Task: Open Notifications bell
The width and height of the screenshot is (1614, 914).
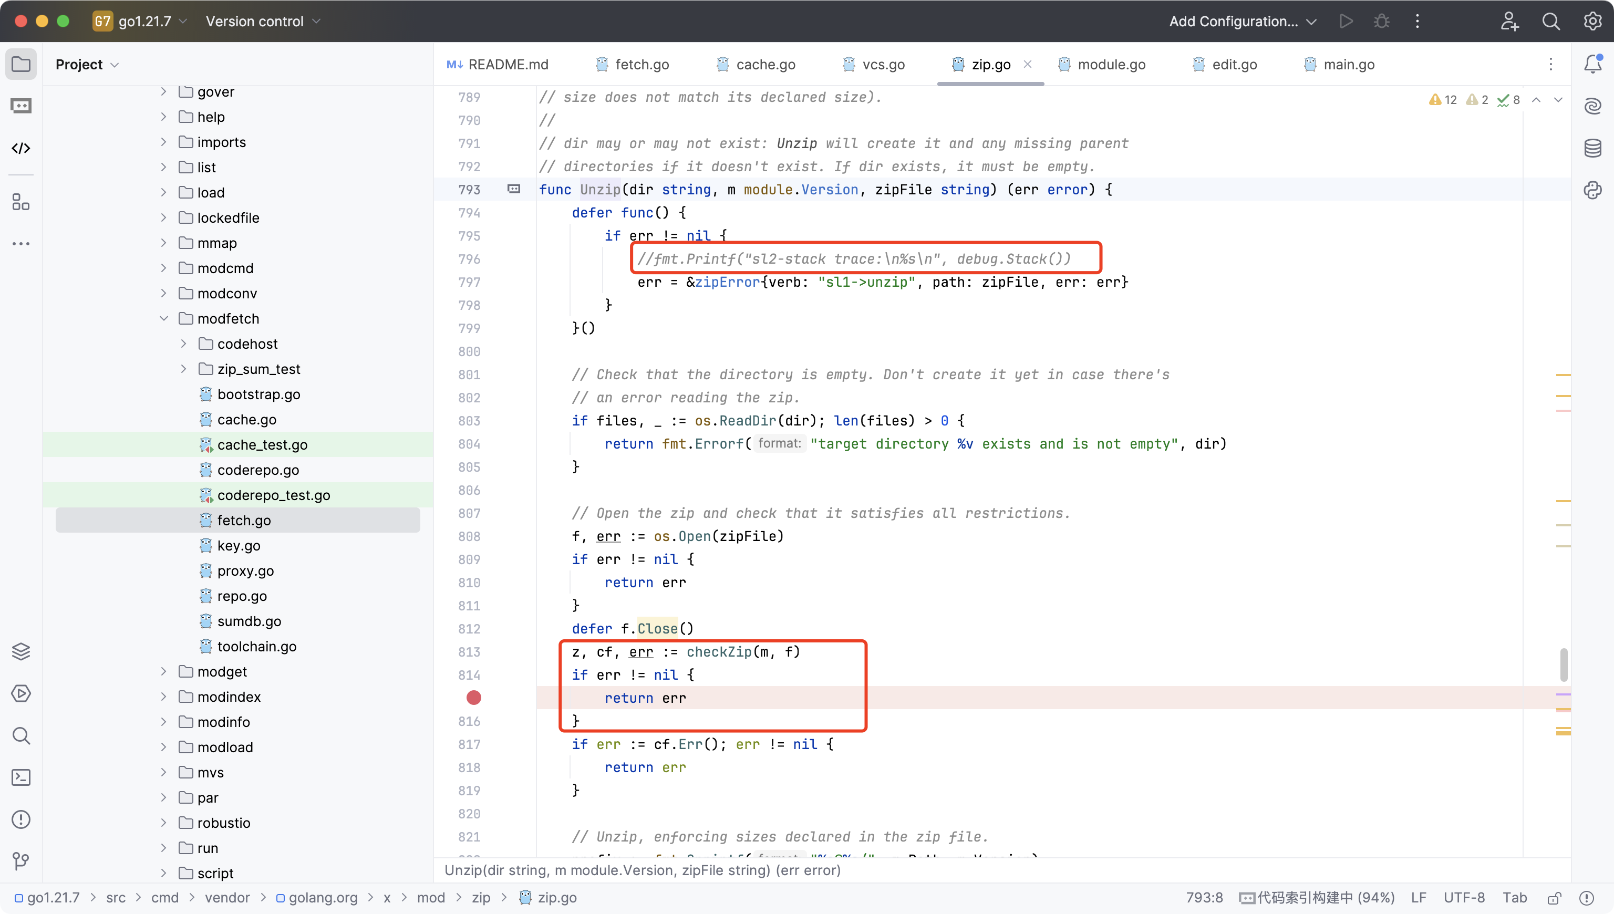Action: (1592, 64)
